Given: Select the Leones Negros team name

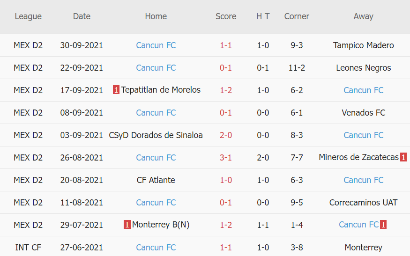Looking at the screenshot, I should 363,68.
